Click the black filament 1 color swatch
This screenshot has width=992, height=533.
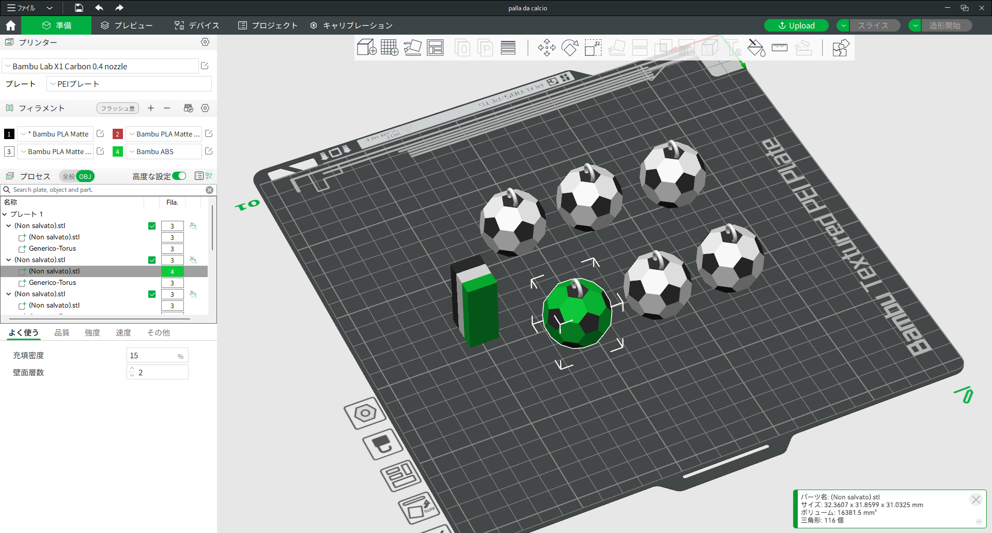click(x=9, y=134)
